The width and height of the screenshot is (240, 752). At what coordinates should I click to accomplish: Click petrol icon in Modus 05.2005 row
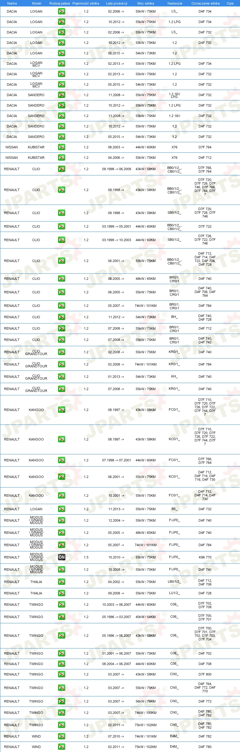click(x=62, y=532)
